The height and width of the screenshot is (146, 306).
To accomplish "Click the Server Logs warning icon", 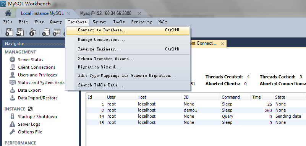I will pyautogui.click(x=12, y=124).
